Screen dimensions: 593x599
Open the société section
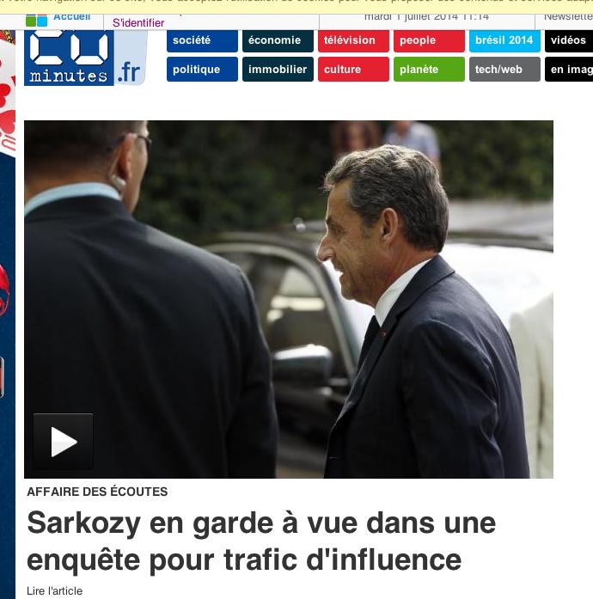tap(202, 41)
